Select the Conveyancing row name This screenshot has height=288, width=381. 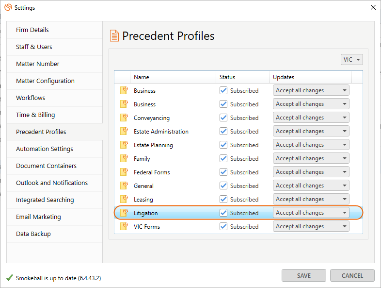tap(152, 118)
